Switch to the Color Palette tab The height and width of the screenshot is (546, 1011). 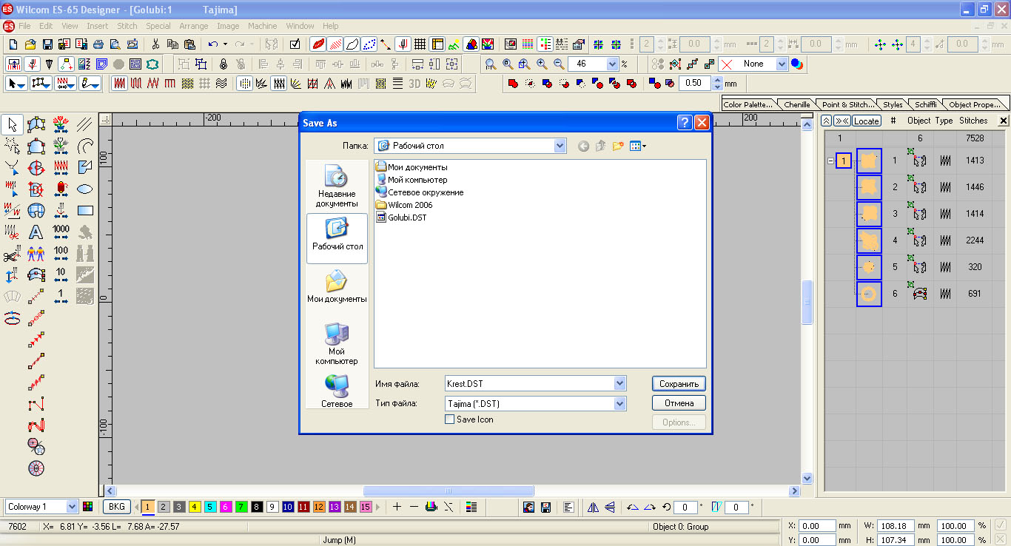(x=748, y=104)
